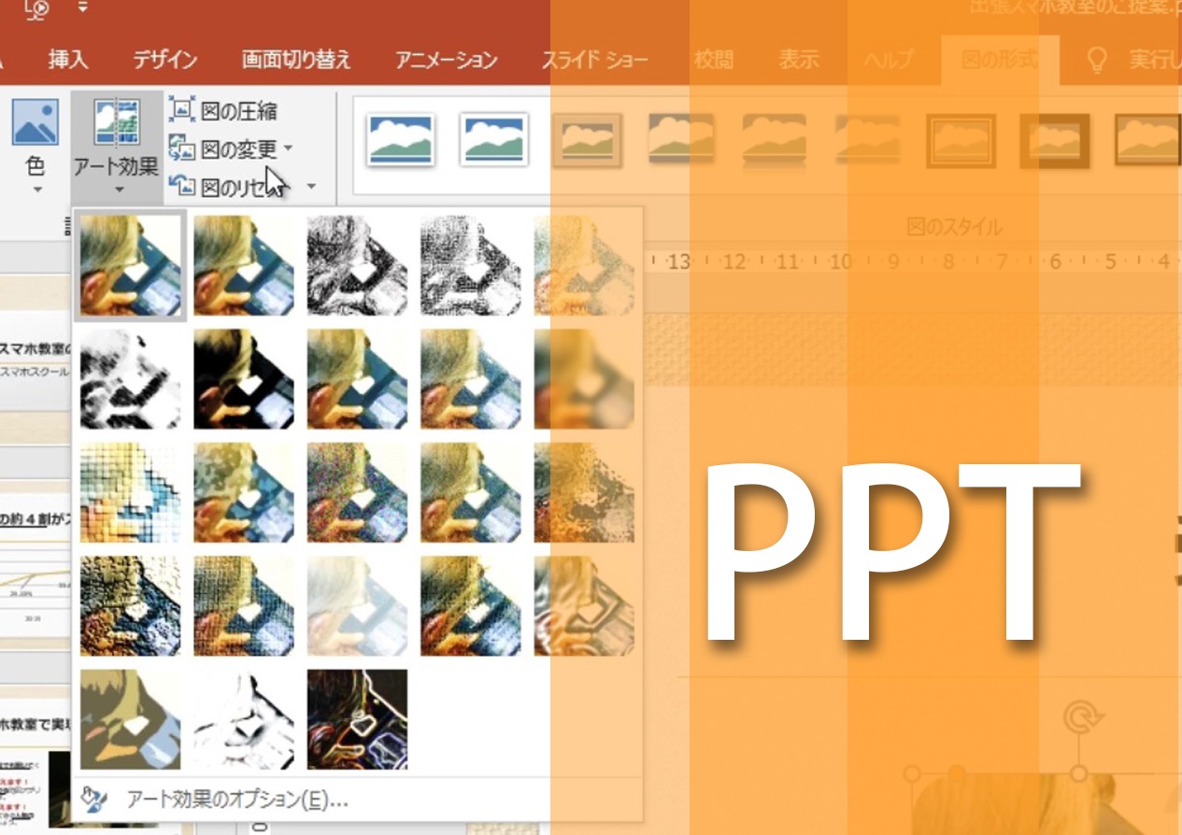Viewport: 1182px width, 835px height.
Task: Choose the glowing edges neon effect thumbnail
Action: 357,719
